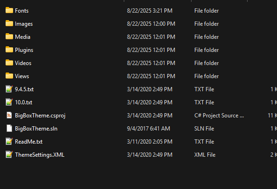Click the Plugins folder name

click(x=24, y=50)
